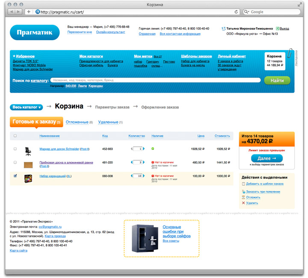Click the Удалить action link
This screenshot has height=278, width=308.
(x=252, y=203)
